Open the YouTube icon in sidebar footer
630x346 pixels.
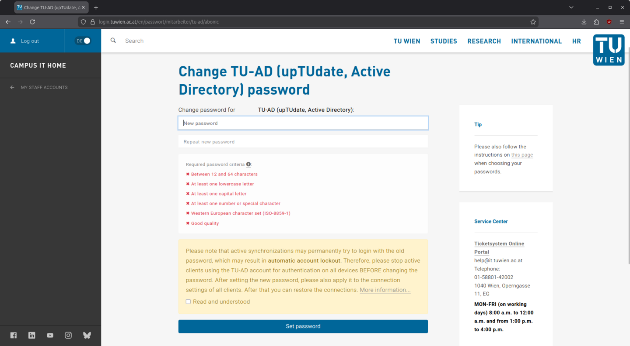click(50, 335)
